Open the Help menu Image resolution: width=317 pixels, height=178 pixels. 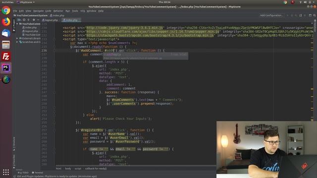(101, 11)
